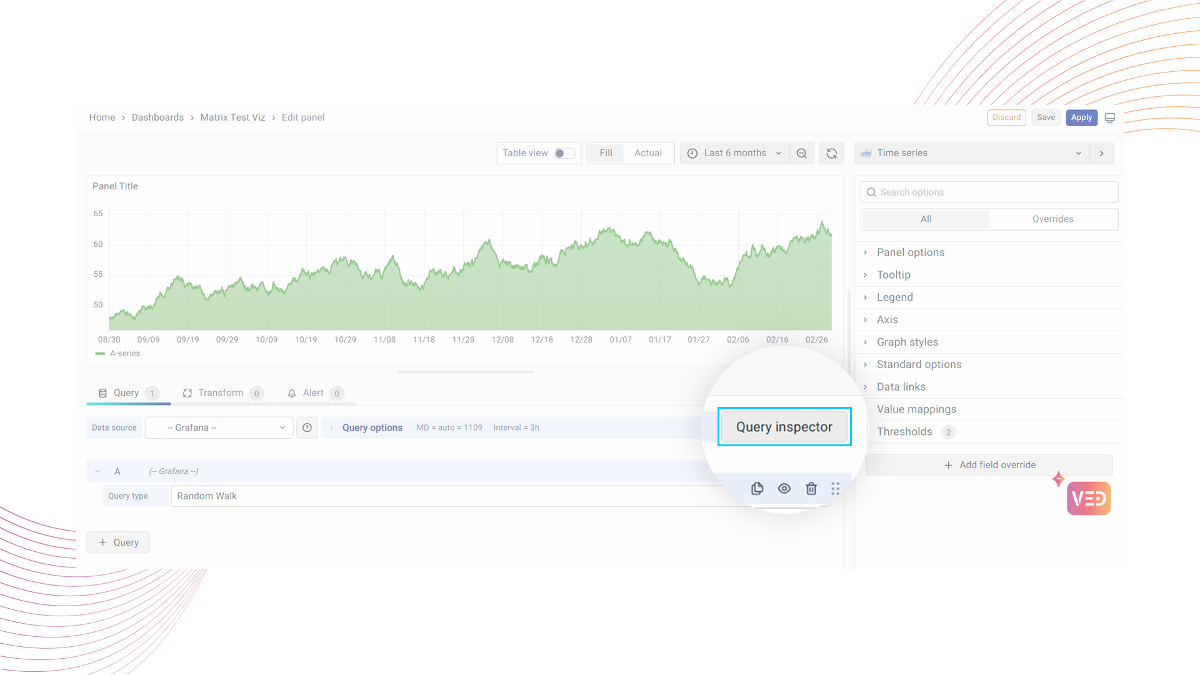Open the Last 6 months time picker
This screenshot has height=675, width=1200.
(x=734, y=153)
